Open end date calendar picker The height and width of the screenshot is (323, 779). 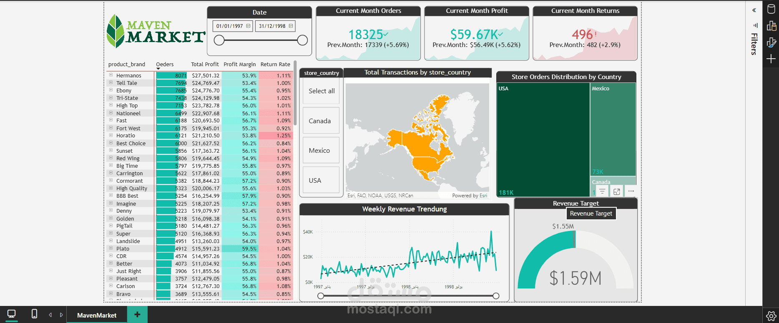click(291, 26)
